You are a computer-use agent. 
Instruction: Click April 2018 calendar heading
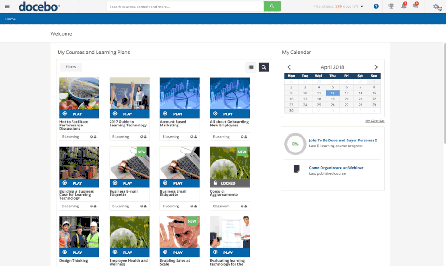pyautogui.click(x=333, y=67)
